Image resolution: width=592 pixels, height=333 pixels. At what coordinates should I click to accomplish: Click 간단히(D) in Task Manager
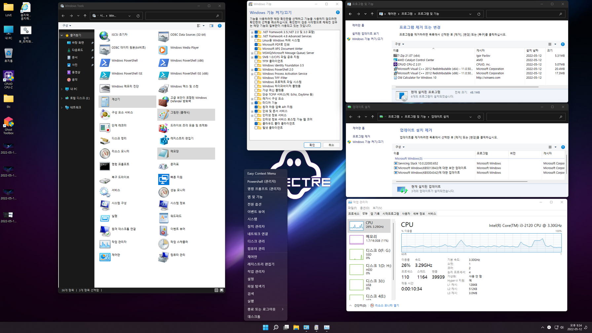tap(360, 306)
